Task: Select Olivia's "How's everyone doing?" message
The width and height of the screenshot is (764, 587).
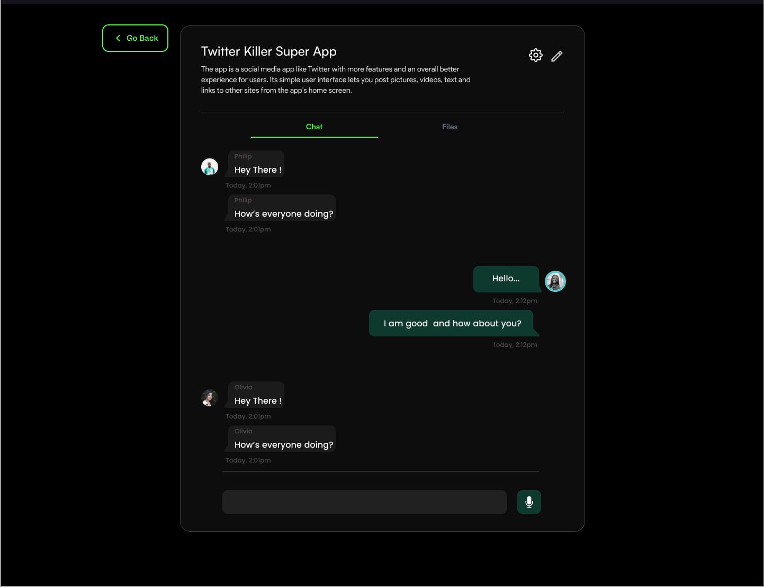Action: 282,439
